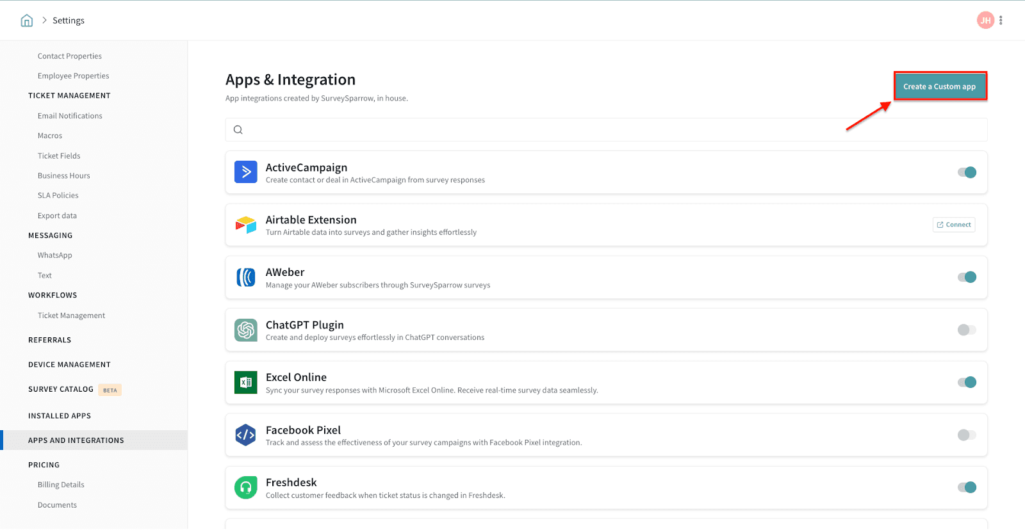The height and width of the screenshot is (530, 1025).
Task: Open the Pricing sidebar section
Action: 44,465
